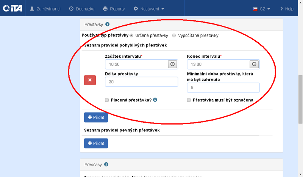Enable the Placená přestávka checkbox
Image resolution: width=303 pixels, height=177 pixels.
coord(107,100)
